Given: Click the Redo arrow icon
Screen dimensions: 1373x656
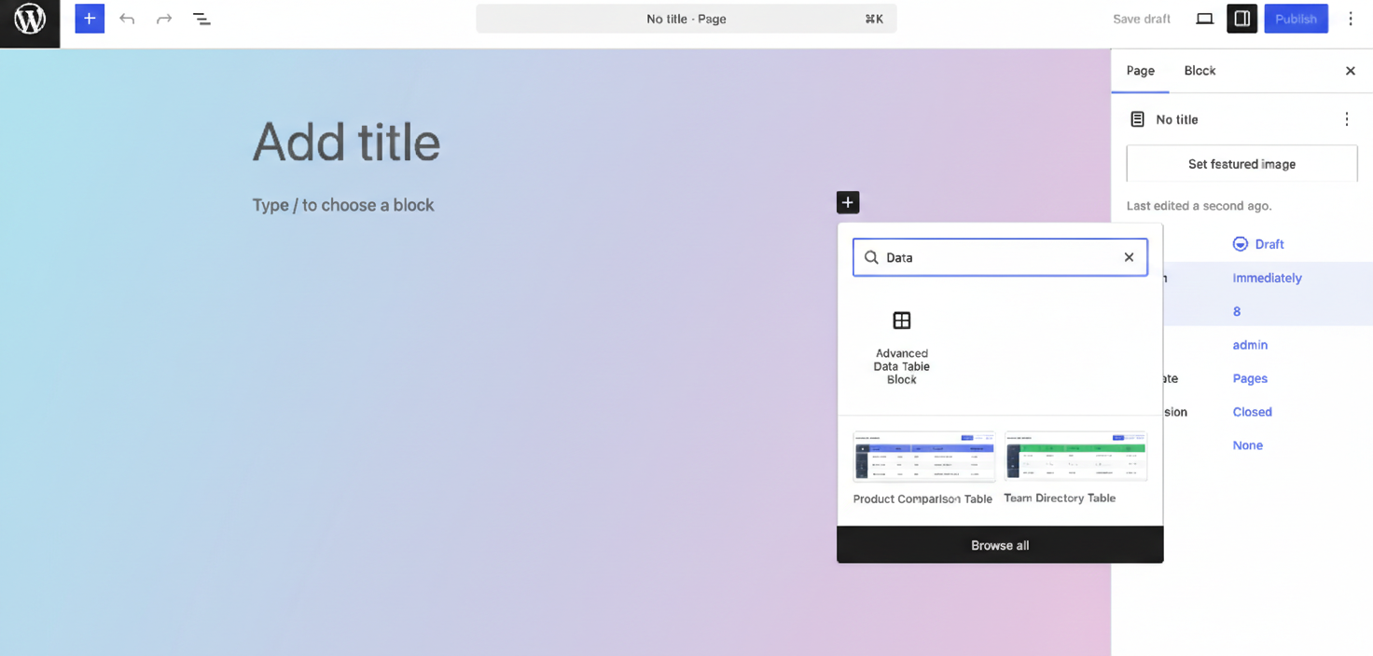Looking at the screenshot, I should pos(164,19).
